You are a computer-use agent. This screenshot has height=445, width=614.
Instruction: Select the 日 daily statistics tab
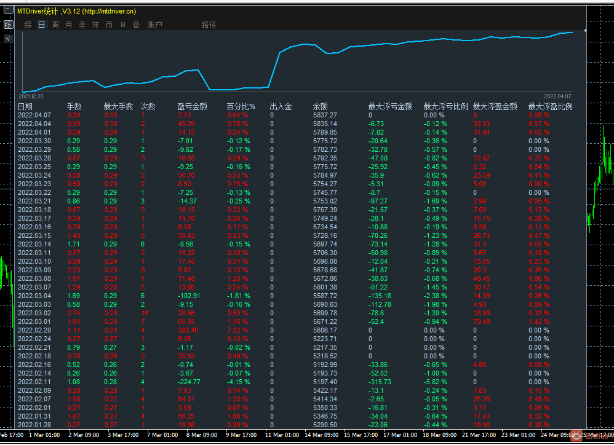pyautogui.click(x=41, y=25)
